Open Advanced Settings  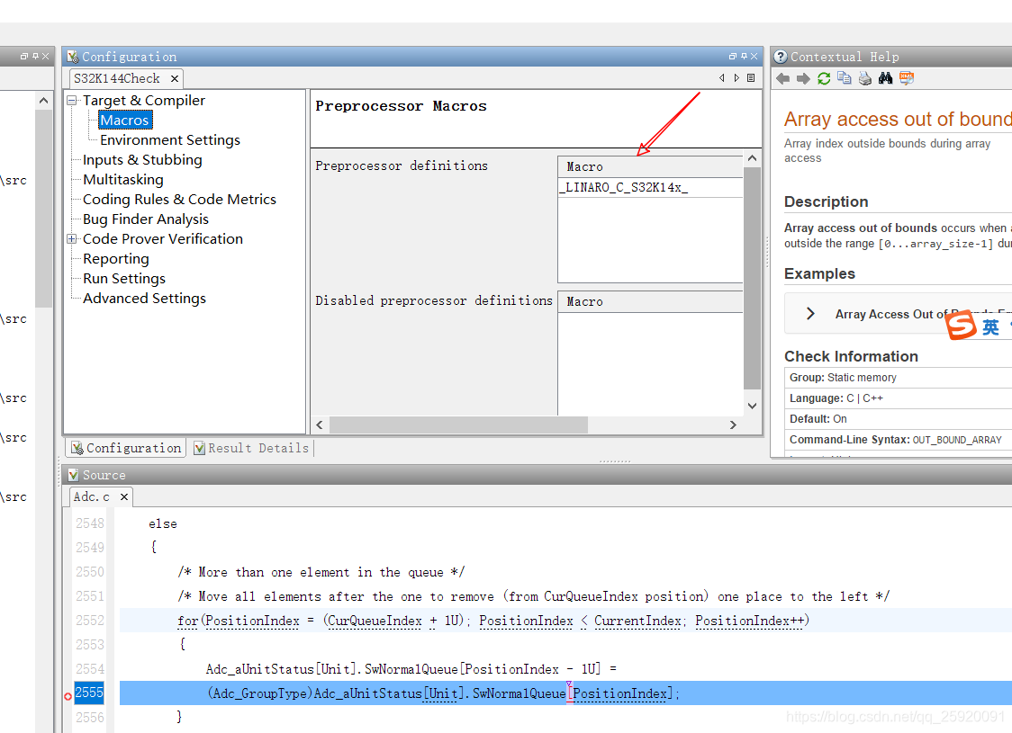[145, 299]
